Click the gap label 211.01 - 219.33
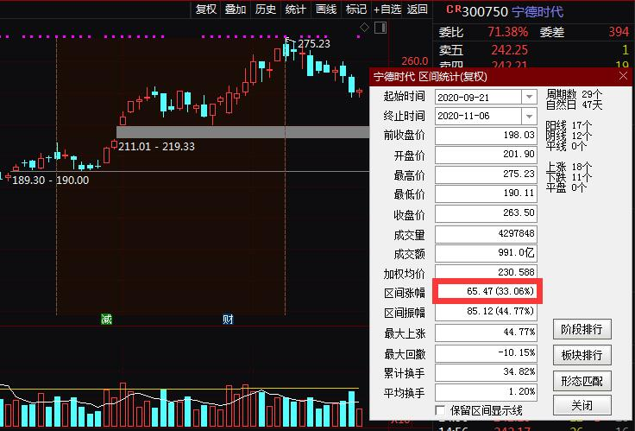The width and height of the screenshot is (635, 431). (156, 146)
